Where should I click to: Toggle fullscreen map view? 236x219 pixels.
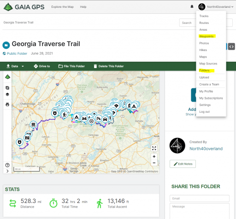click(x=154, y=148)
